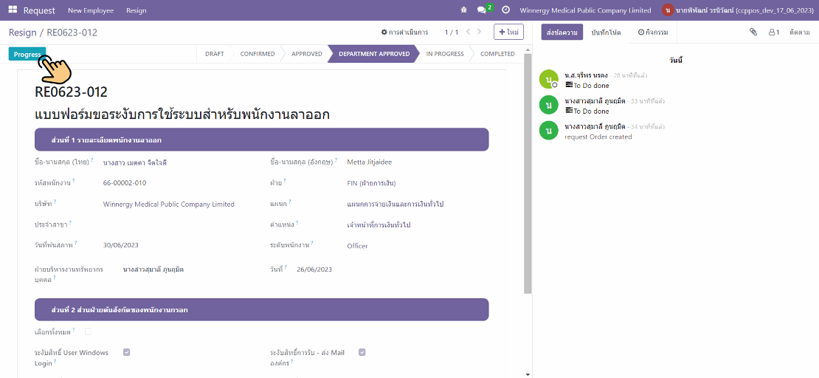Toggle User Windows Login suspension checkbox
This screenshot has height=378, width=819.
127,353
